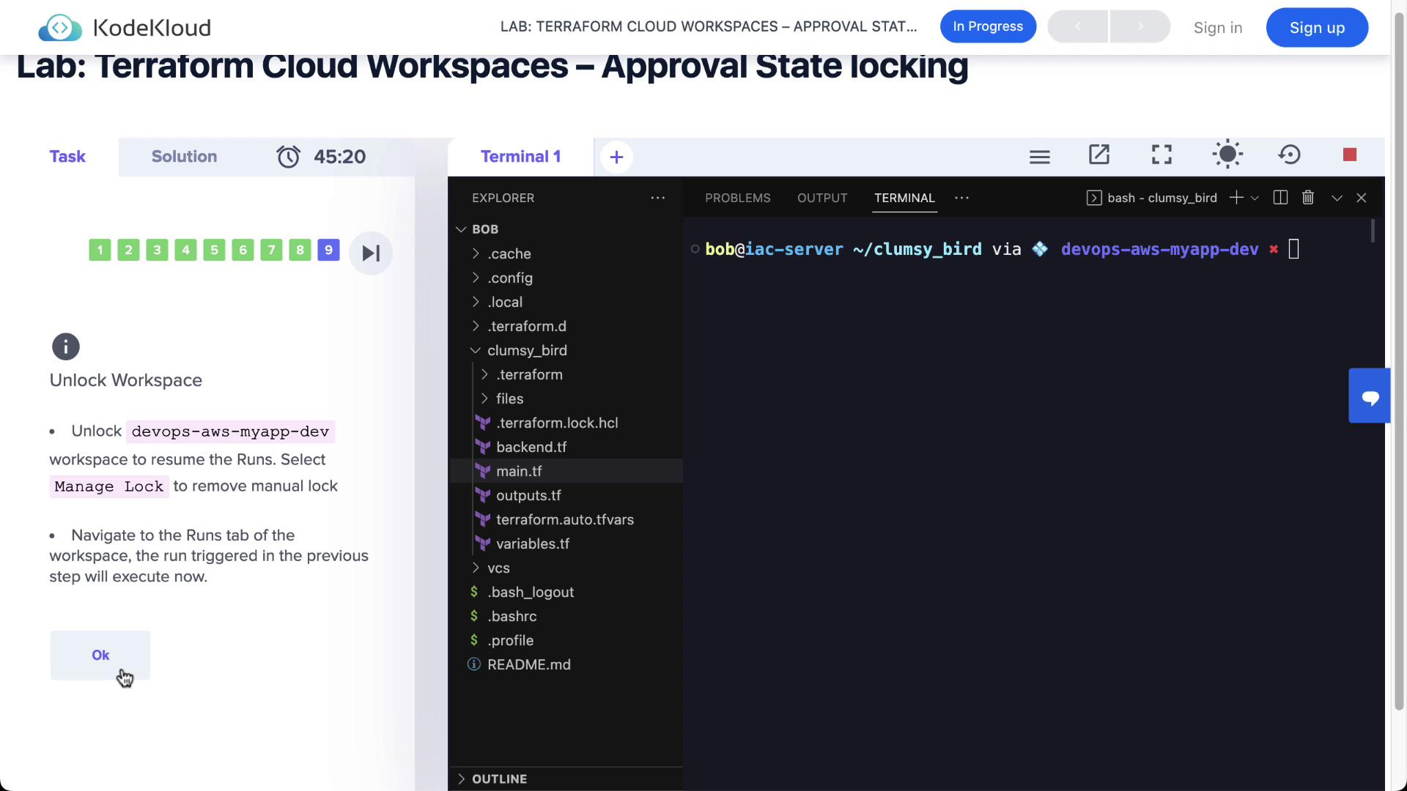The image size is (1407, 791).
Task: Open the hamburger menu icon
Action: pos(1039,156)
